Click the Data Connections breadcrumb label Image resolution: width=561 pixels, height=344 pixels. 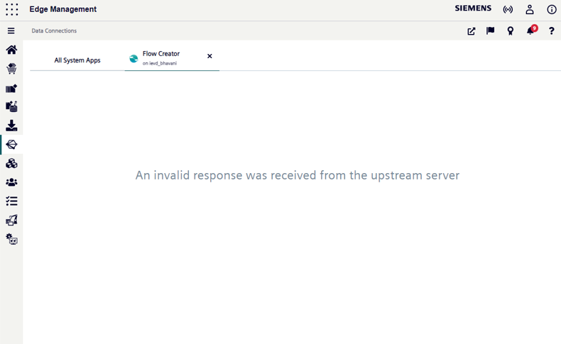click(x=54, y=31)
